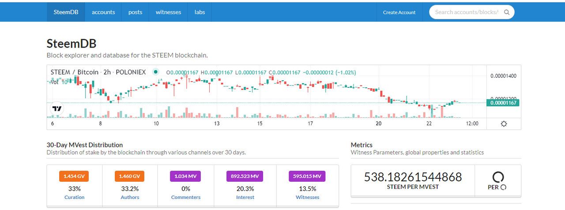Click the orange 1.454 GV badge

pyautogui.click(x=74, y=176)
